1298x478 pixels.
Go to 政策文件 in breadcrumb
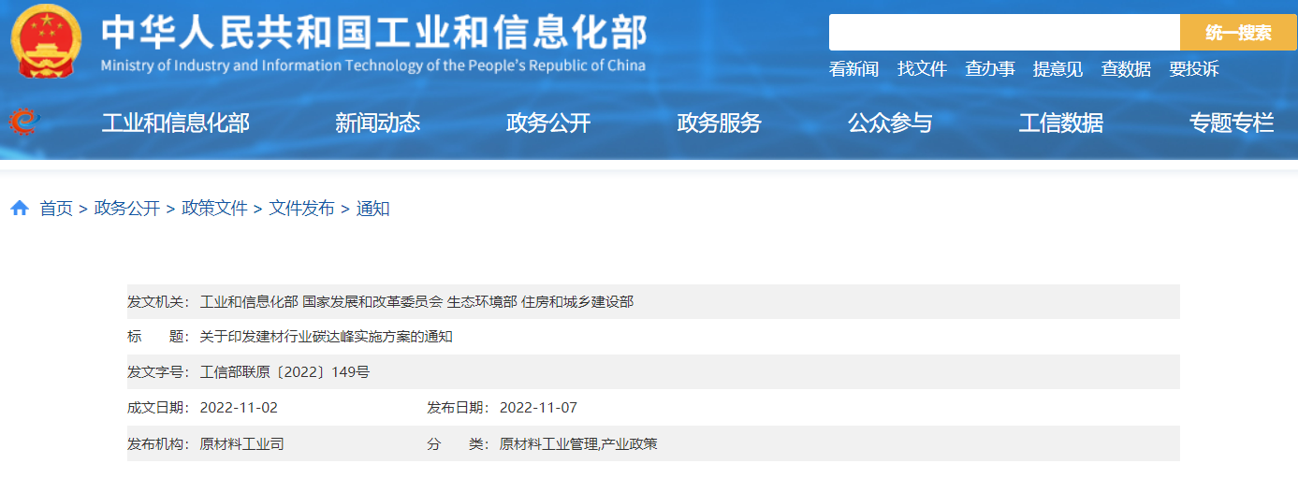[214, 209]
